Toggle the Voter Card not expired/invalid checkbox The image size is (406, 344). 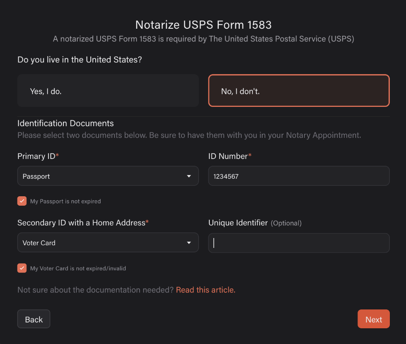22,268
